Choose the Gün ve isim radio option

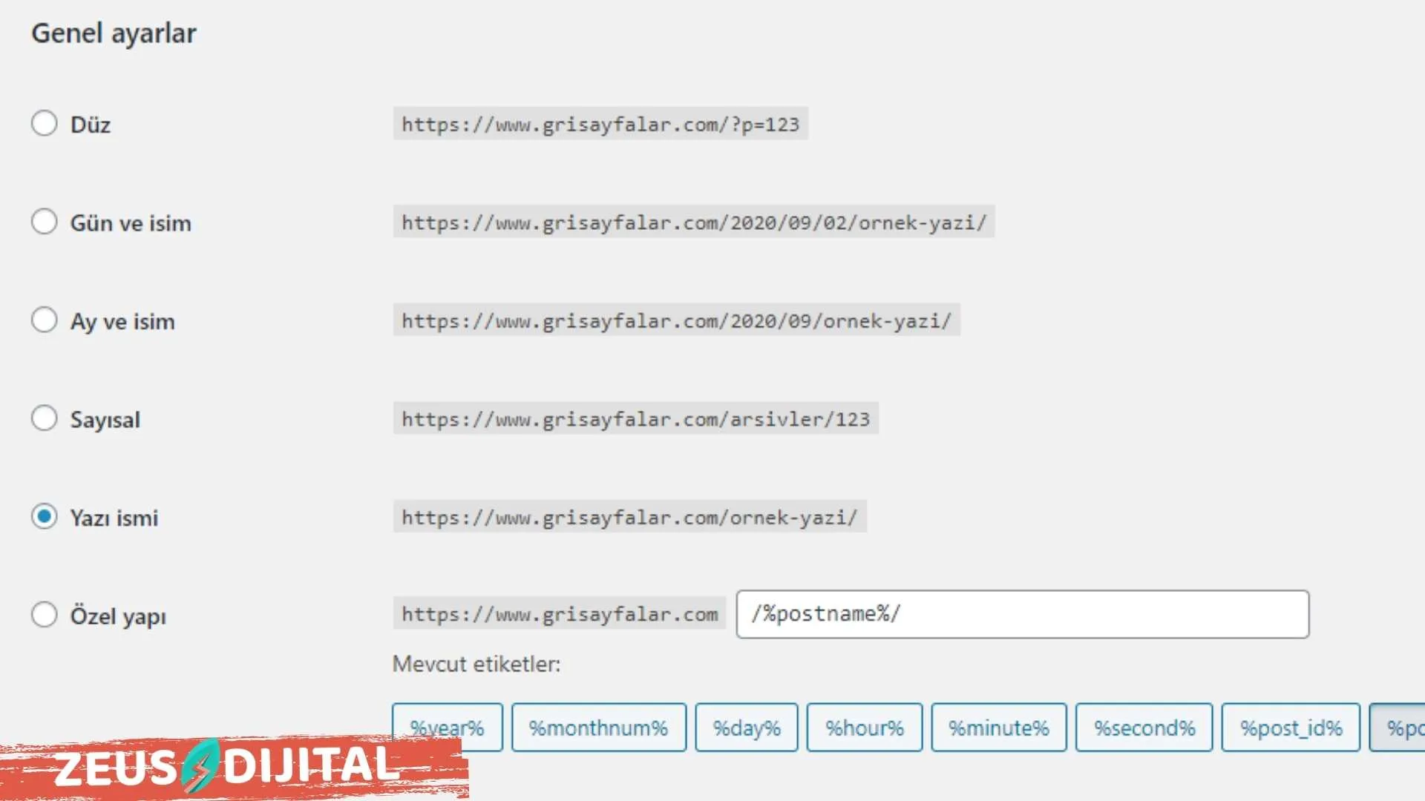point(45,222)
